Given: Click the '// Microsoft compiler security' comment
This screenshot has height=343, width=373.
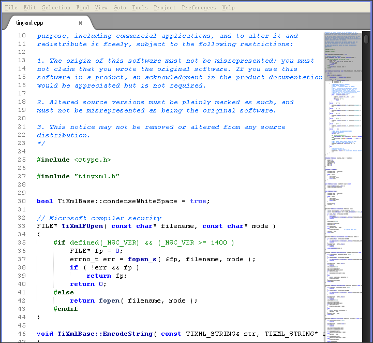Looking at the screenshot, I should [99, 218].
